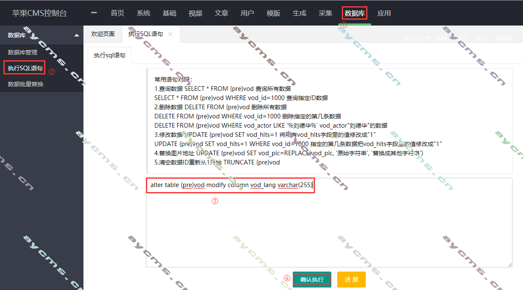This screenshot has height=290, width=523.
Task: Click the 官网 link in header
Action: pos(441,38)
